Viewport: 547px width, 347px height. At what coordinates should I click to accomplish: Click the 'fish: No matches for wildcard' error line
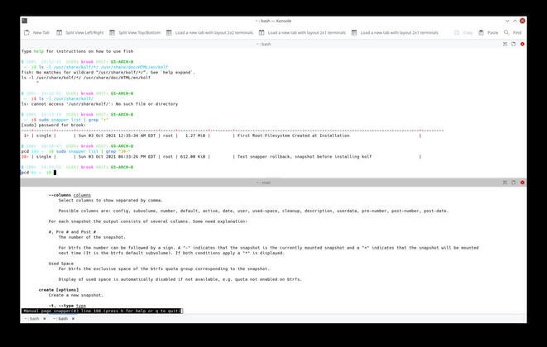coord(108,73)
